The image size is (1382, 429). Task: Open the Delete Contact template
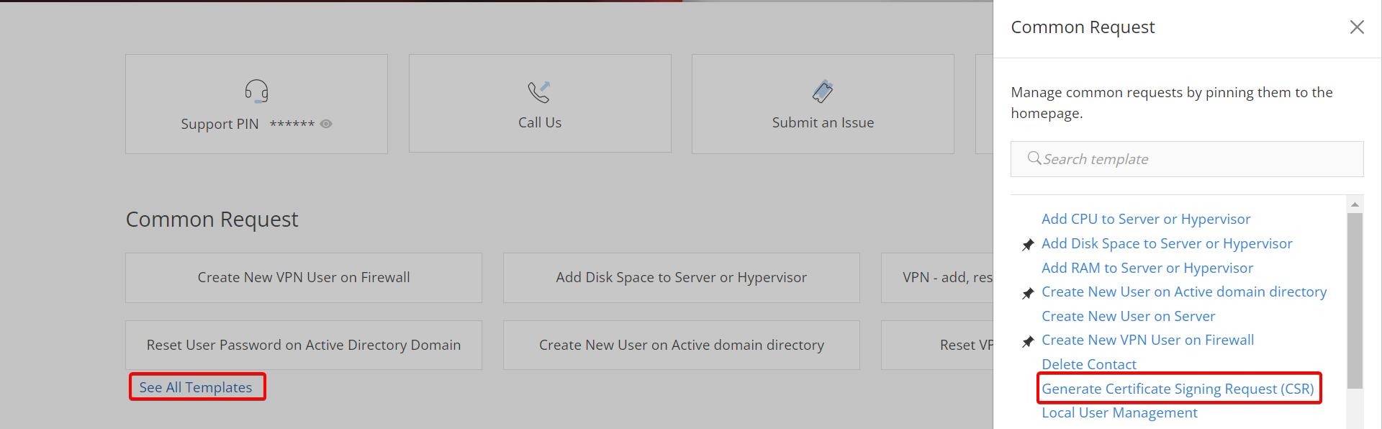pos(1089,364)
